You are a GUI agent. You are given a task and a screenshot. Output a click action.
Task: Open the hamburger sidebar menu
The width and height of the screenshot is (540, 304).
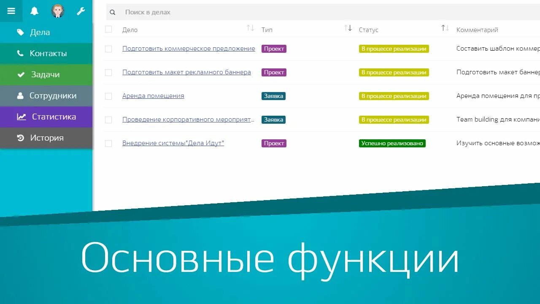(11, 11)
